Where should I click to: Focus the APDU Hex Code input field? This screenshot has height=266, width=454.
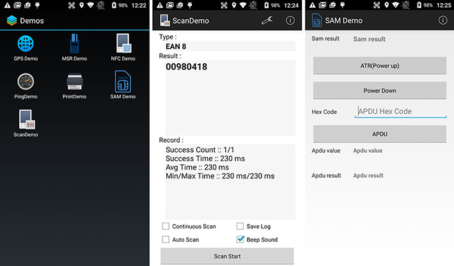(400, 111)
